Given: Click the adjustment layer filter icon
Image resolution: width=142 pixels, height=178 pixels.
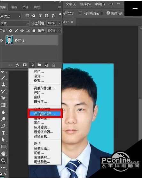Looking at the screenshot, I should coord(34,16).
